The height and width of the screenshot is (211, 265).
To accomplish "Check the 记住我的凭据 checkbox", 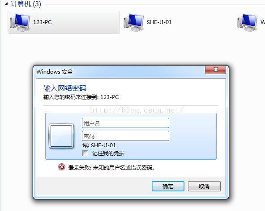I will coord(85,153).
